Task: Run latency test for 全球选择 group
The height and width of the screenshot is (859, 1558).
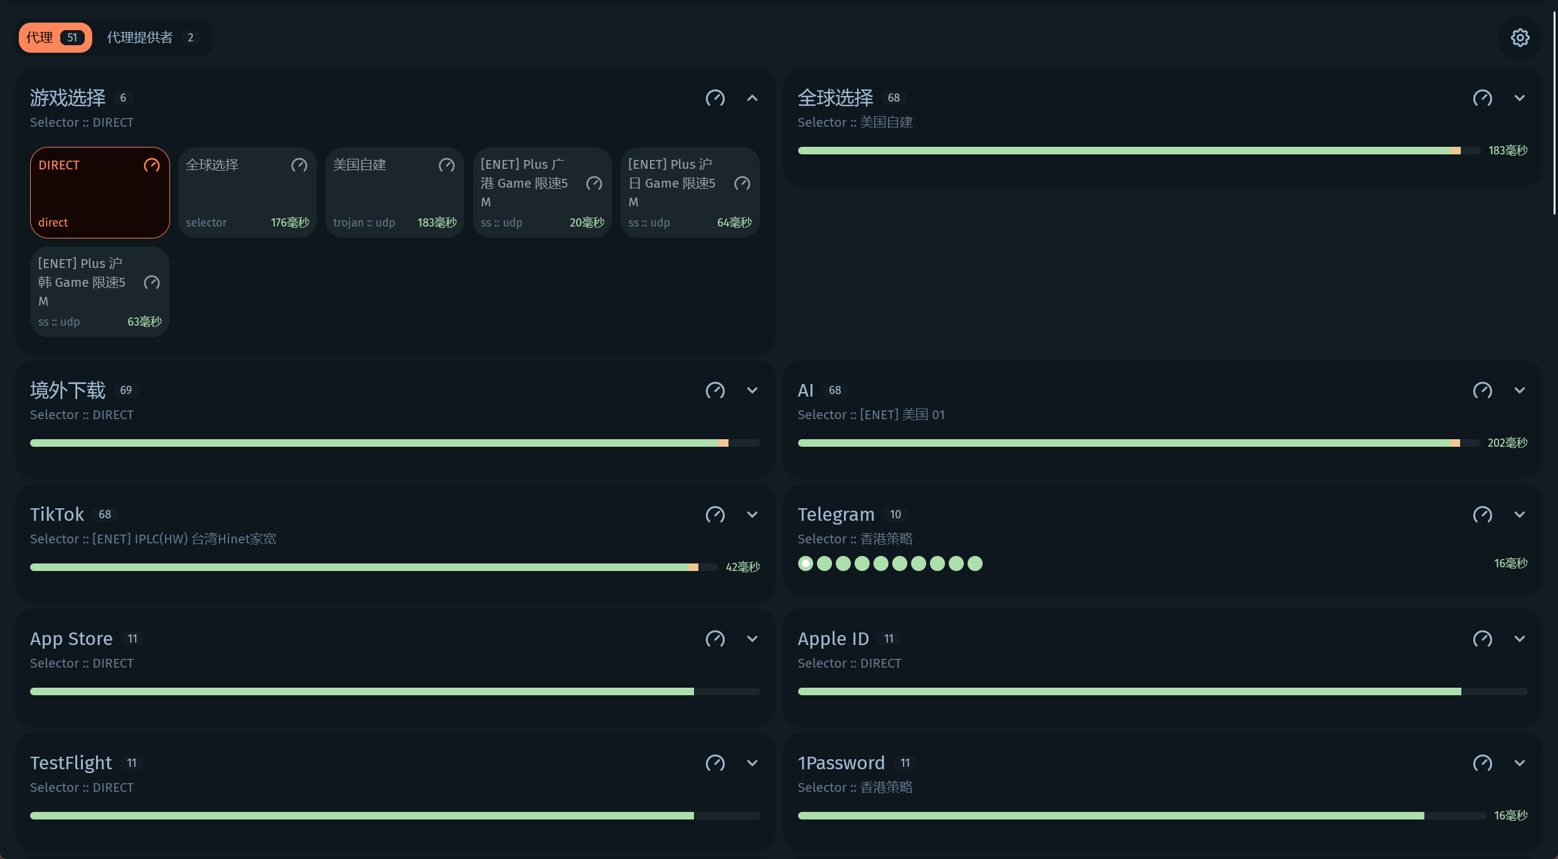Action: click(x=1482, y=98)
